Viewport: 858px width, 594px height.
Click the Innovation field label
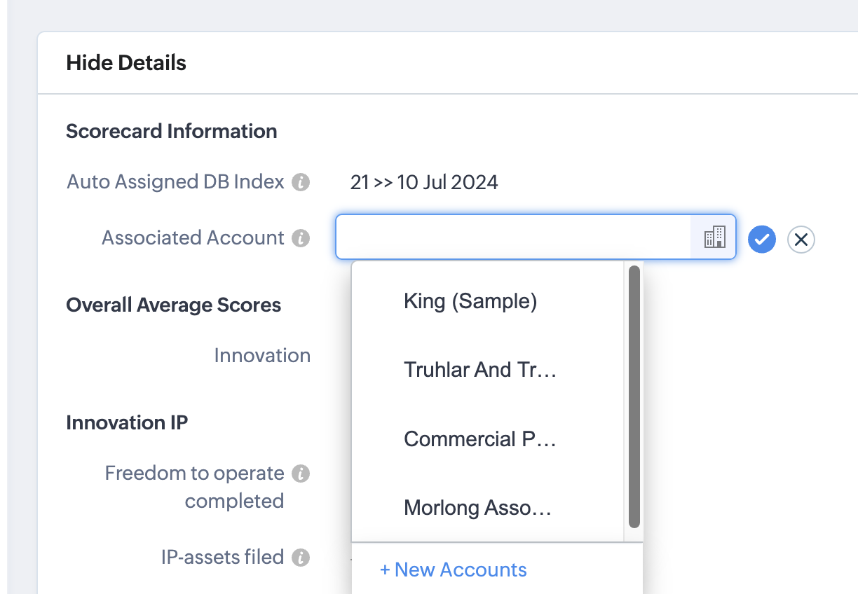[x=262, y=356]
